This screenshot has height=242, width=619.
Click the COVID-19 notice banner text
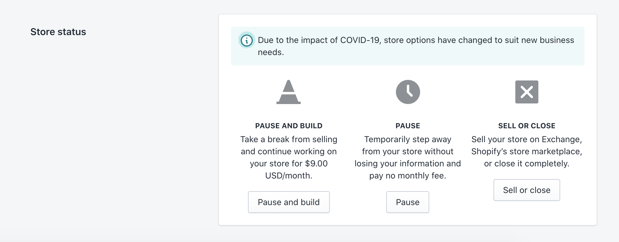click(x=416, y=40)
